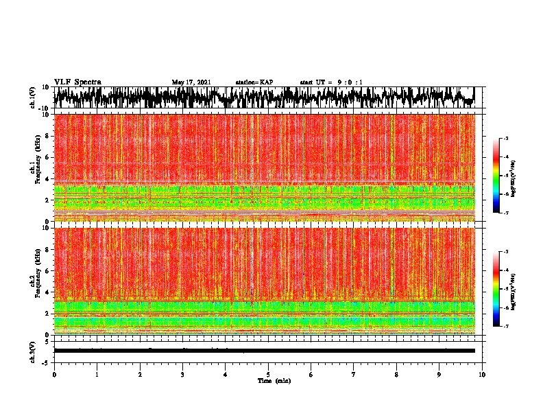Screen dimensions: 543x420
Task: Click the ch.2 color bar log(PSD) label
Action: 514,292
